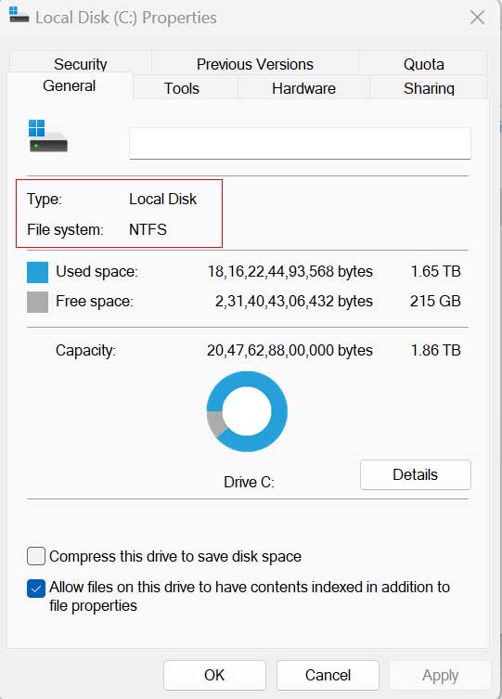This screenshot has width=502, height=699.
Task: Click the blue Used space color square
Action: point(37,272)
